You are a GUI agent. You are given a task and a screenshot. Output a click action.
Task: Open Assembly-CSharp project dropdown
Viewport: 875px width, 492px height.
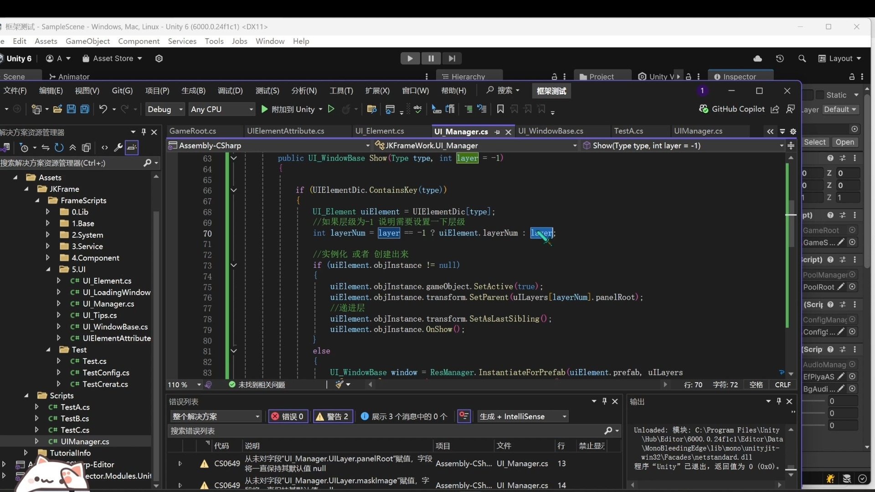pos(269,145)
